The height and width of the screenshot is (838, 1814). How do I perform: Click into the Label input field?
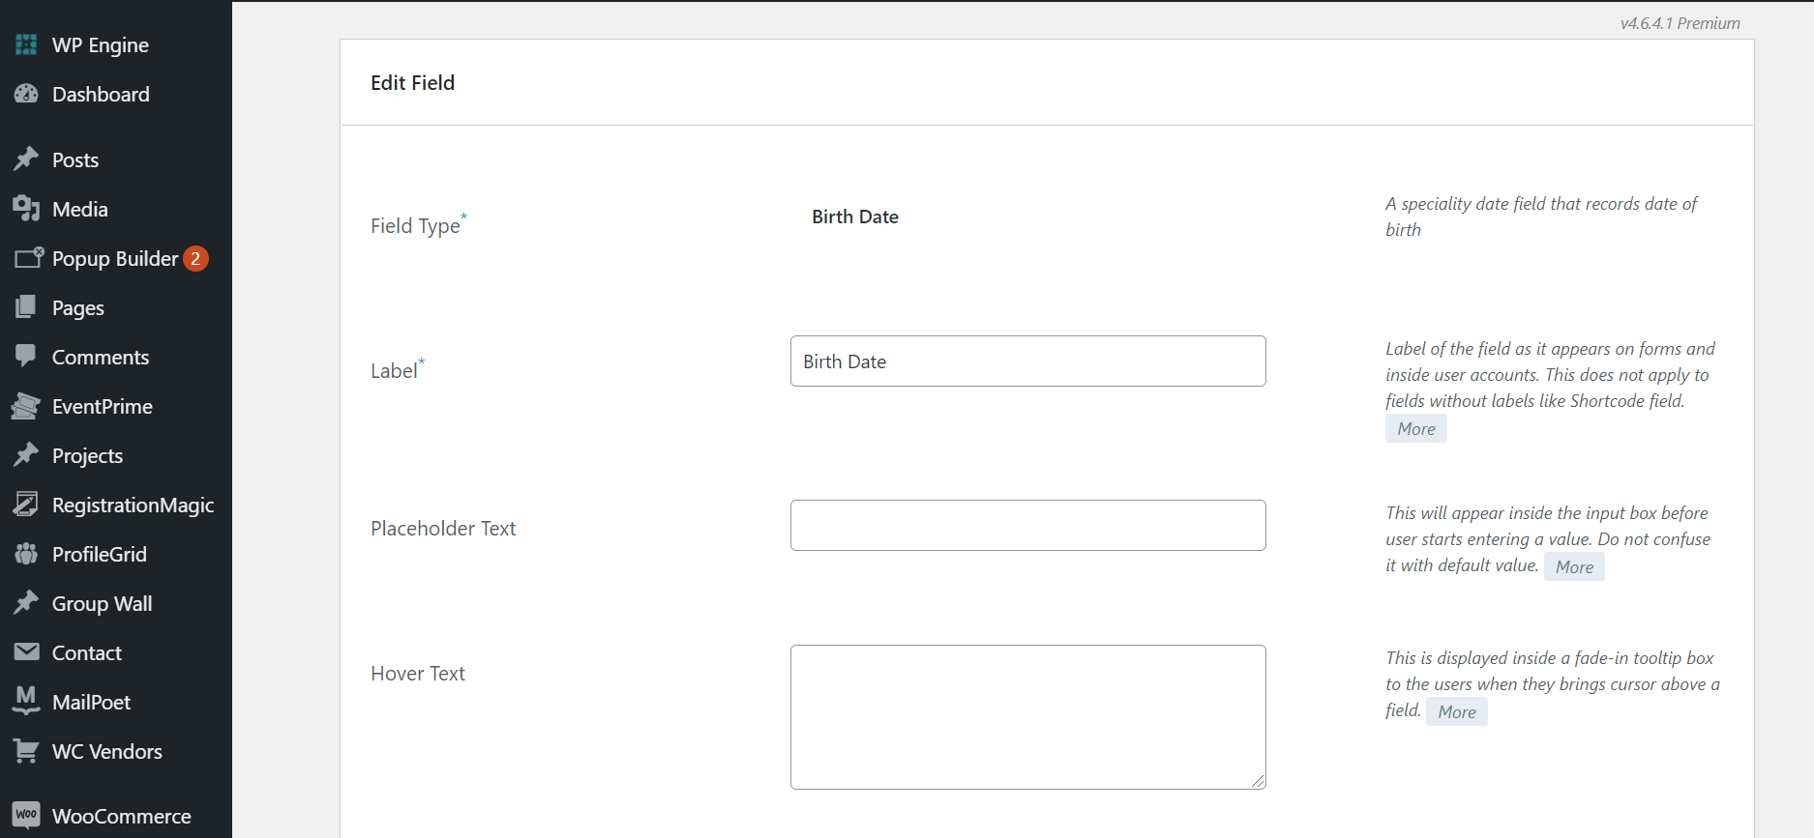(1027, 361)
